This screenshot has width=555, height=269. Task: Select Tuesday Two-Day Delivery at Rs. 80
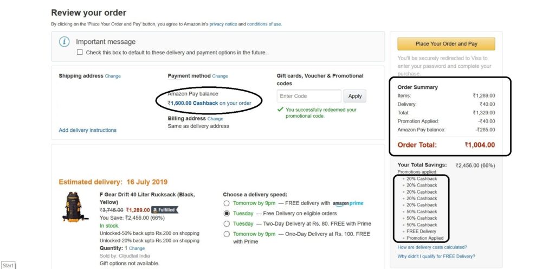(x=227, y=223)
